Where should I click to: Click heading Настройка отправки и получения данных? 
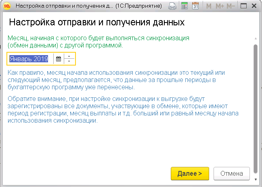point(97,22)
